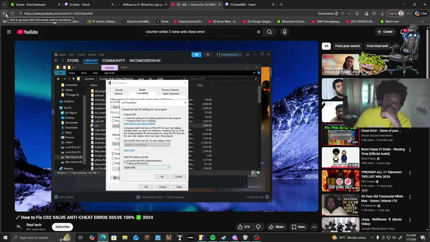The height and width of the screenshot is (242, 430).
Task: Go back using the browser back arrow
Action: [4, 13]
